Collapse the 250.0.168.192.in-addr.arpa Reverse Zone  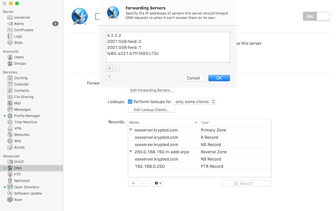click(x=131, y=152)
